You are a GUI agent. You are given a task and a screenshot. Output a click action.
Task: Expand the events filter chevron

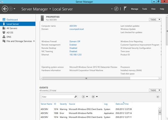pyautogui.click(x=158, y=97)
